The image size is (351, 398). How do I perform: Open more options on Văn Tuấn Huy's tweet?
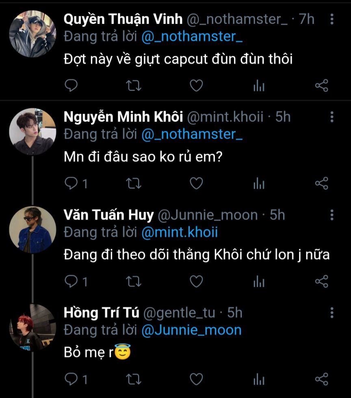[x=332, y=215]
